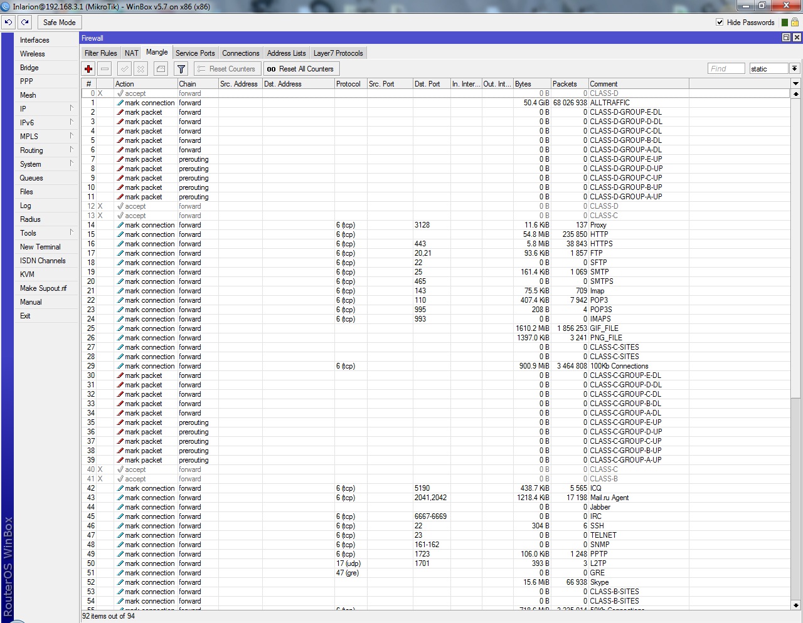This screenshot has width=803, height=623.
Task: Click the pencil icon of ALLTRAFFIC rule
Action: click(x=120, y=103)
